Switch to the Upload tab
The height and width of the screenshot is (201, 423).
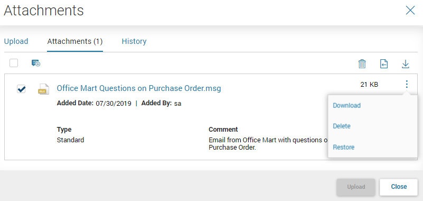(x=16, y=41)
